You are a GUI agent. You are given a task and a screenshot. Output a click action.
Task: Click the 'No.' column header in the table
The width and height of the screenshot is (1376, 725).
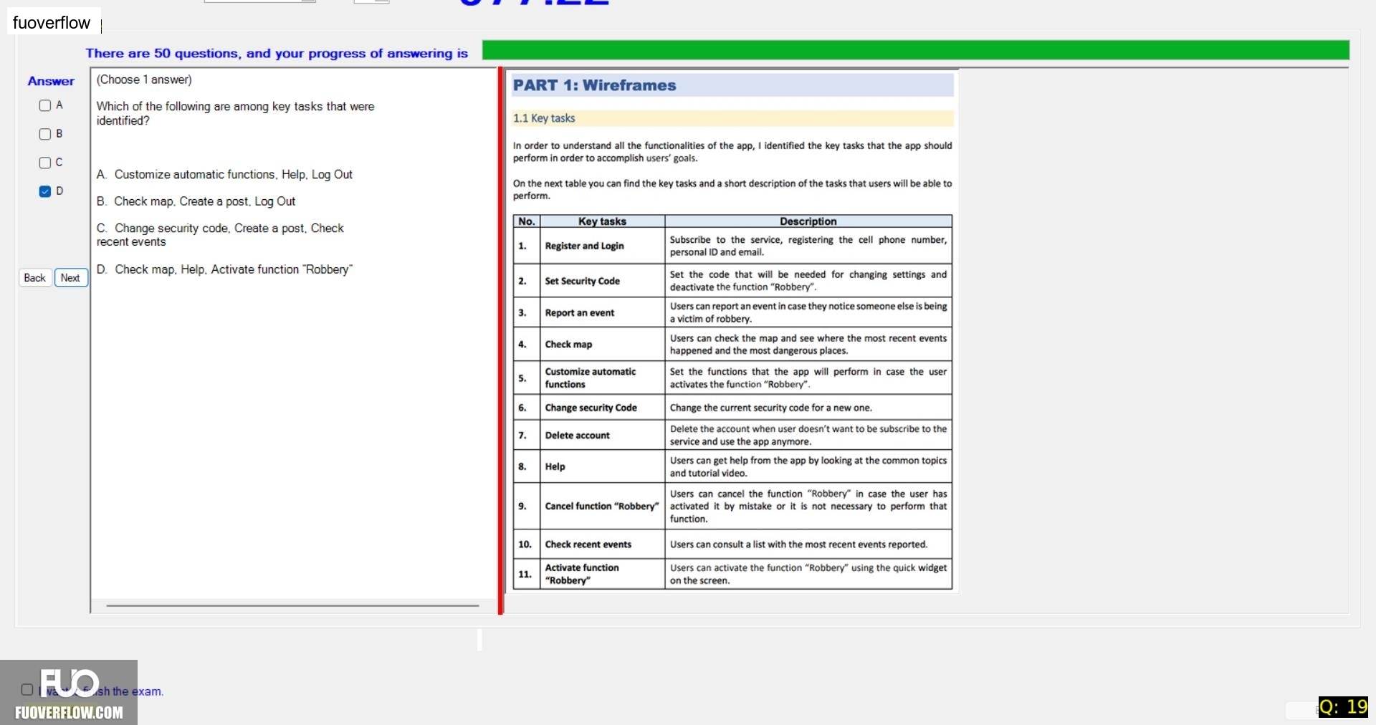coord(527,221)
